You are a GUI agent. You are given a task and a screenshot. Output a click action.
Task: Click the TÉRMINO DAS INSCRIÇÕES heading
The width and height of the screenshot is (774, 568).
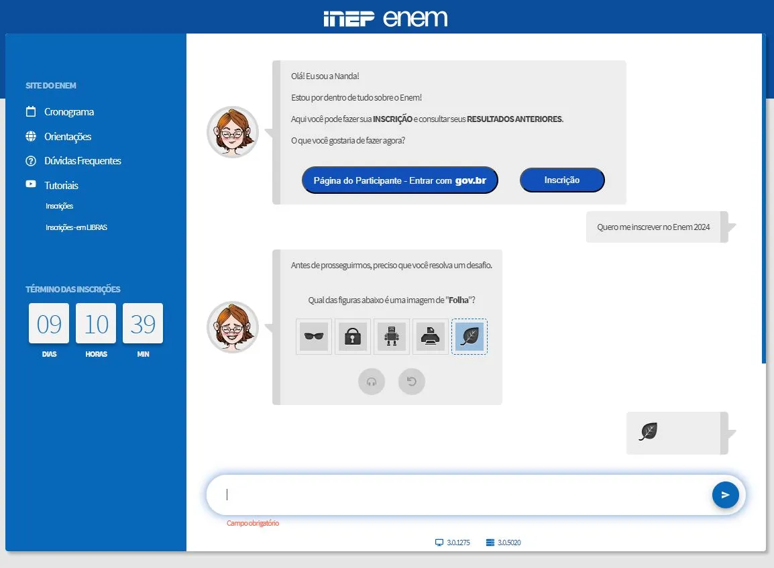pyautogui.click(x=73, y=289)
